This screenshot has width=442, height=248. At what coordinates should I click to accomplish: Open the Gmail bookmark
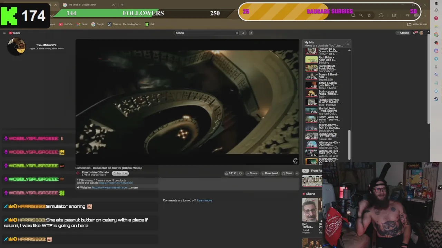point(82,24)
